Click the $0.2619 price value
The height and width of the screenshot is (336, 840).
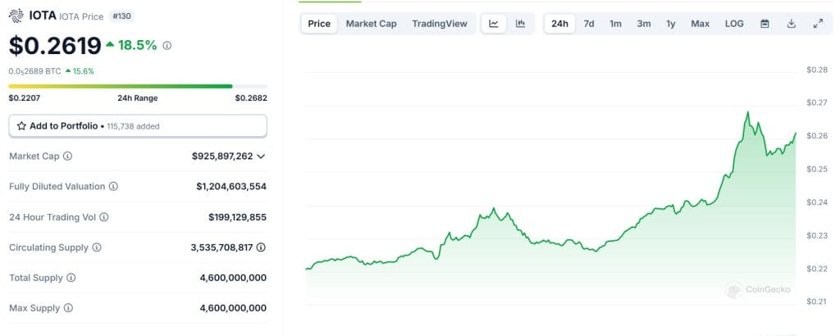point(55,46)
